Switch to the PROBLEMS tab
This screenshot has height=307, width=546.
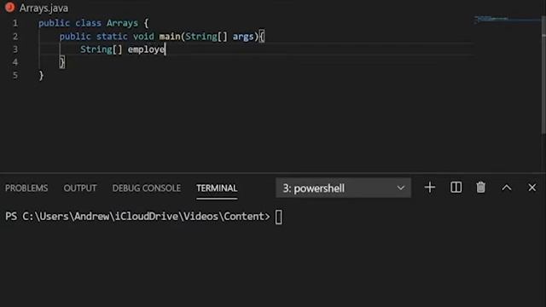coord(26,188)
